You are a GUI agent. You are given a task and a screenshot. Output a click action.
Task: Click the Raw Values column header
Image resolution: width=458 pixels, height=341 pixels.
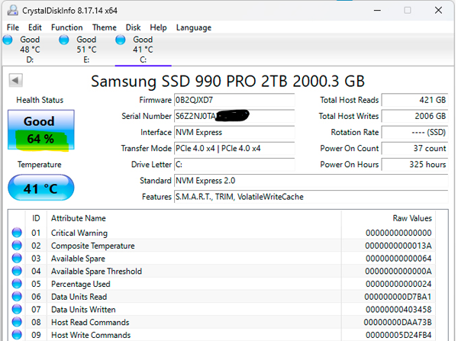412,218
